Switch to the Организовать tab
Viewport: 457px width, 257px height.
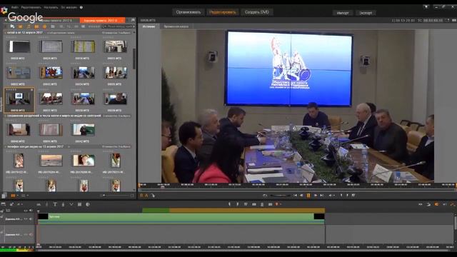coord(189,12)
